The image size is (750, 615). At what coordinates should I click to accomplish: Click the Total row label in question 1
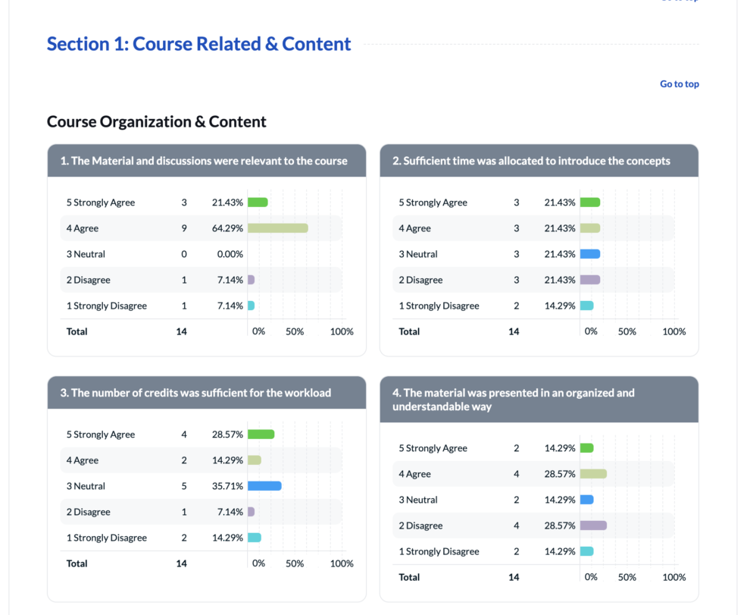click(77, 331)
